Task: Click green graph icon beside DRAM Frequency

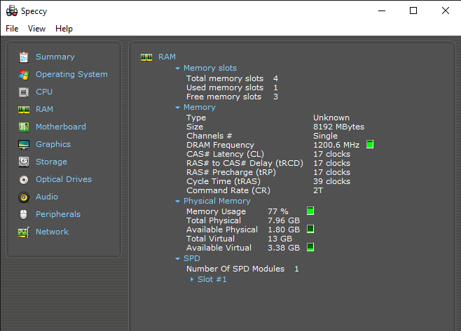Action: point(370,144)
